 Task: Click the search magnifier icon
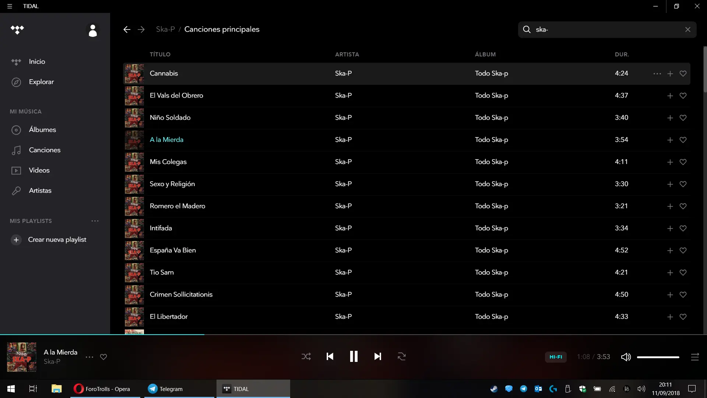pyautogui.click(x=527, y=29)
